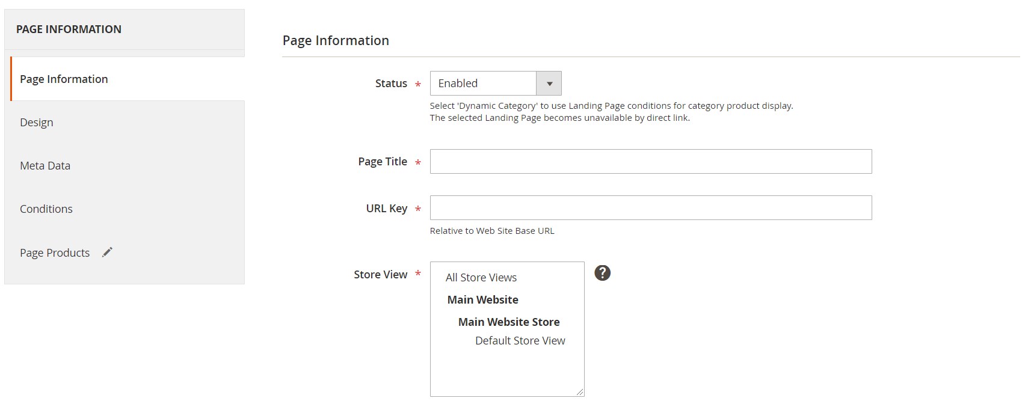This screenshot has width=1025, height=404.
Task: Select All Store Views option
Action: click(x=481, y=277)
